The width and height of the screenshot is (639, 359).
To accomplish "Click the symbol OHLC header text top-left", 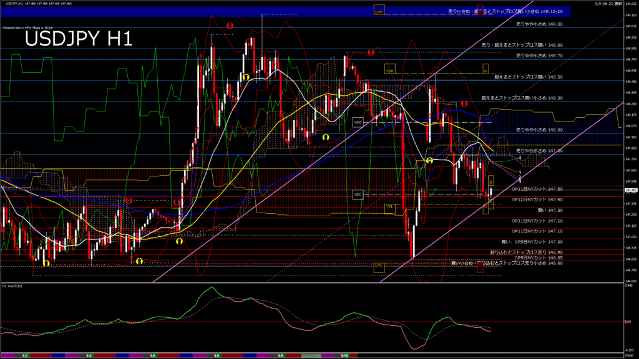I will tap(39, 3).
